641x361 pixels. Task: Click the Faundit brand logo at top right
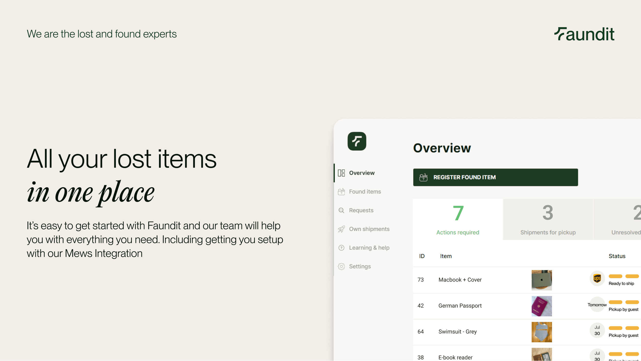584,34
